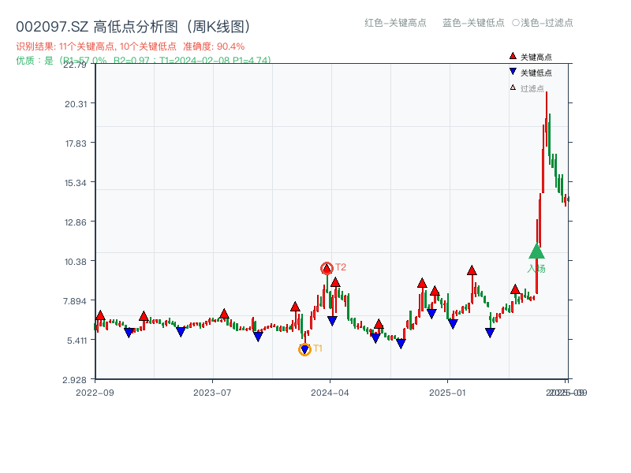Click the 入场 green label text
The image size is (631, 473).
[536, 269]
